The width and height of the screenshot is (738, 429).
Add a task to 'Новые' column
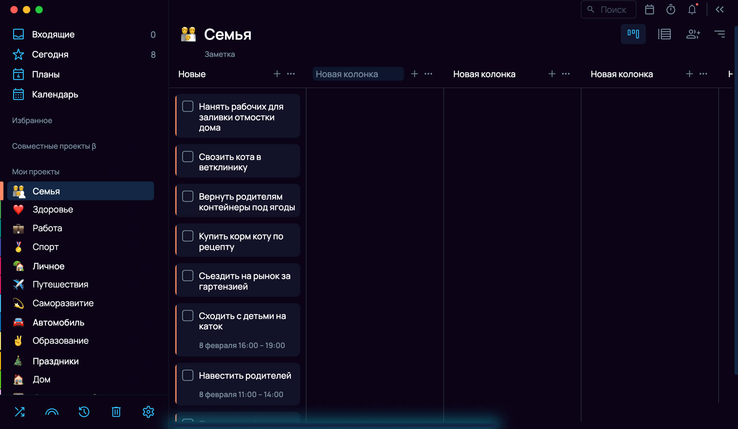[277, 74]
